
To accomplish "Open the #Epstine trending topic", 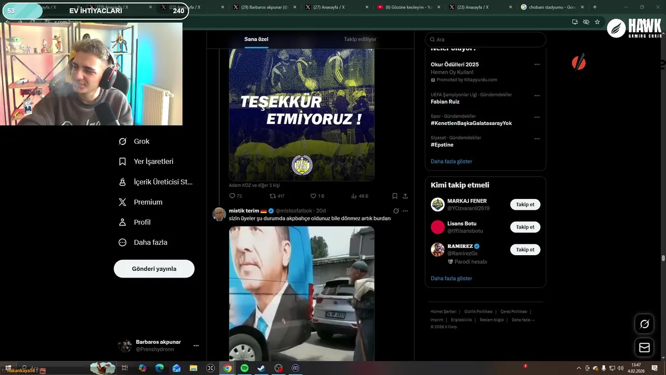I will [442, 145].
